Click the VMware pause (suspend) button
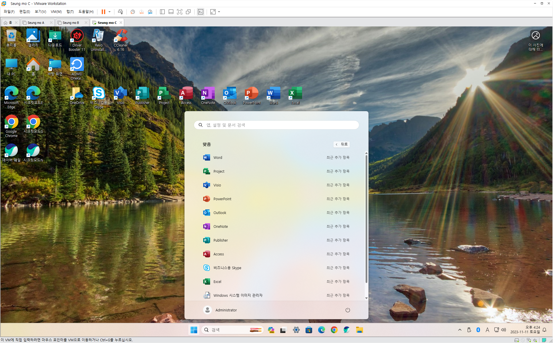The image size is (553, 343). [x=103, y=12]
